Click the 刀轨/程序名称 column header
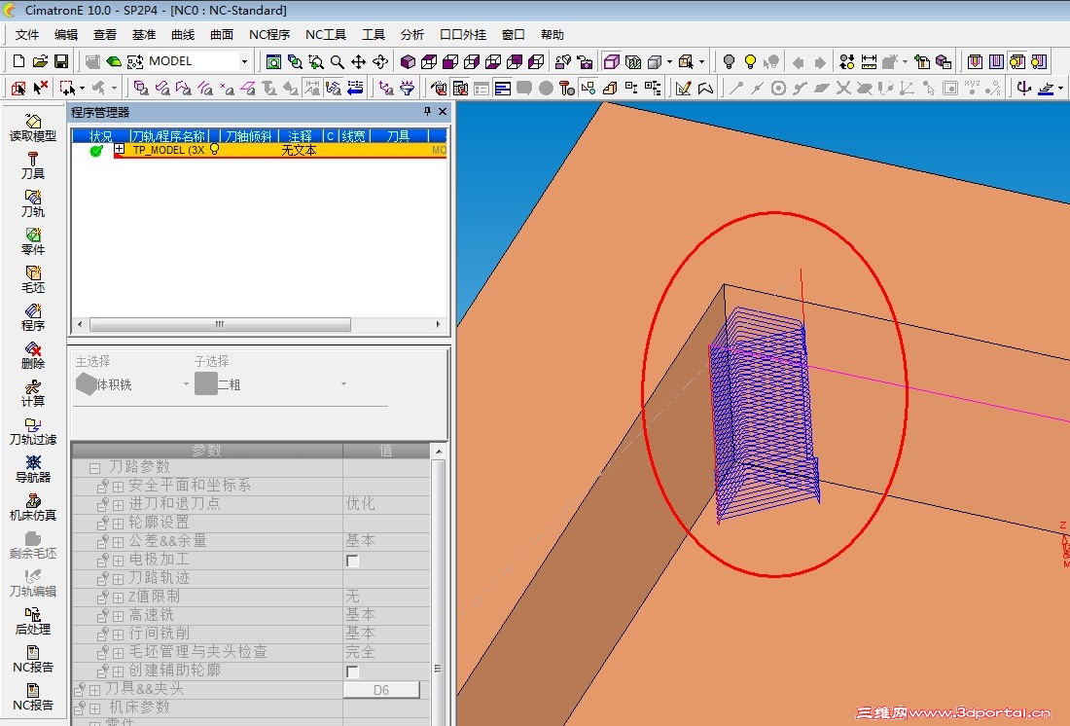 (x=168, y=136)
